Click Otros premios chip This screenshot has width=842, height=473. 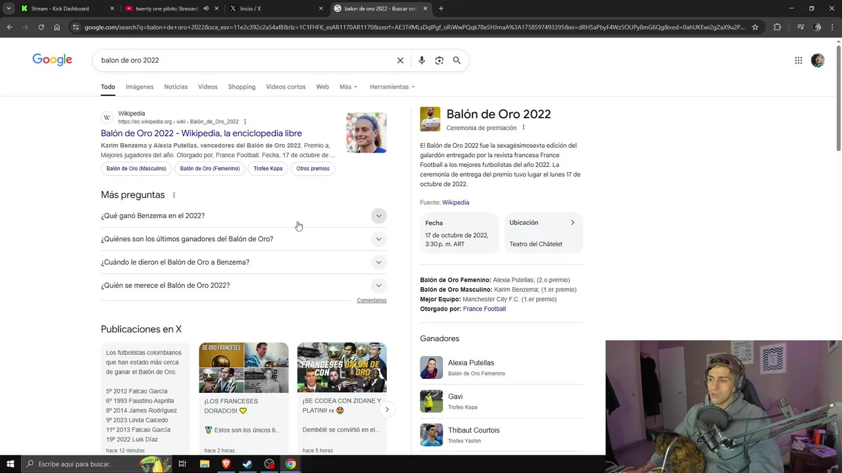tap(313, 169)
